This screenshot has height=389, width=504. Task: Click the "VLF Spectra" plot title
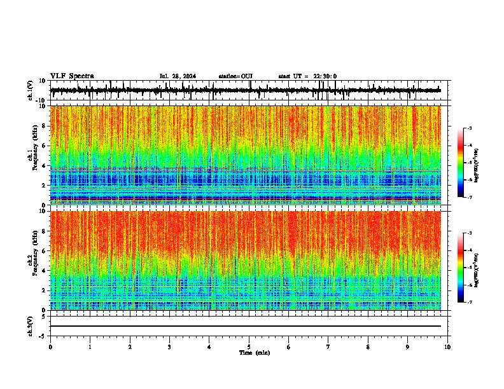coord(72,76)
